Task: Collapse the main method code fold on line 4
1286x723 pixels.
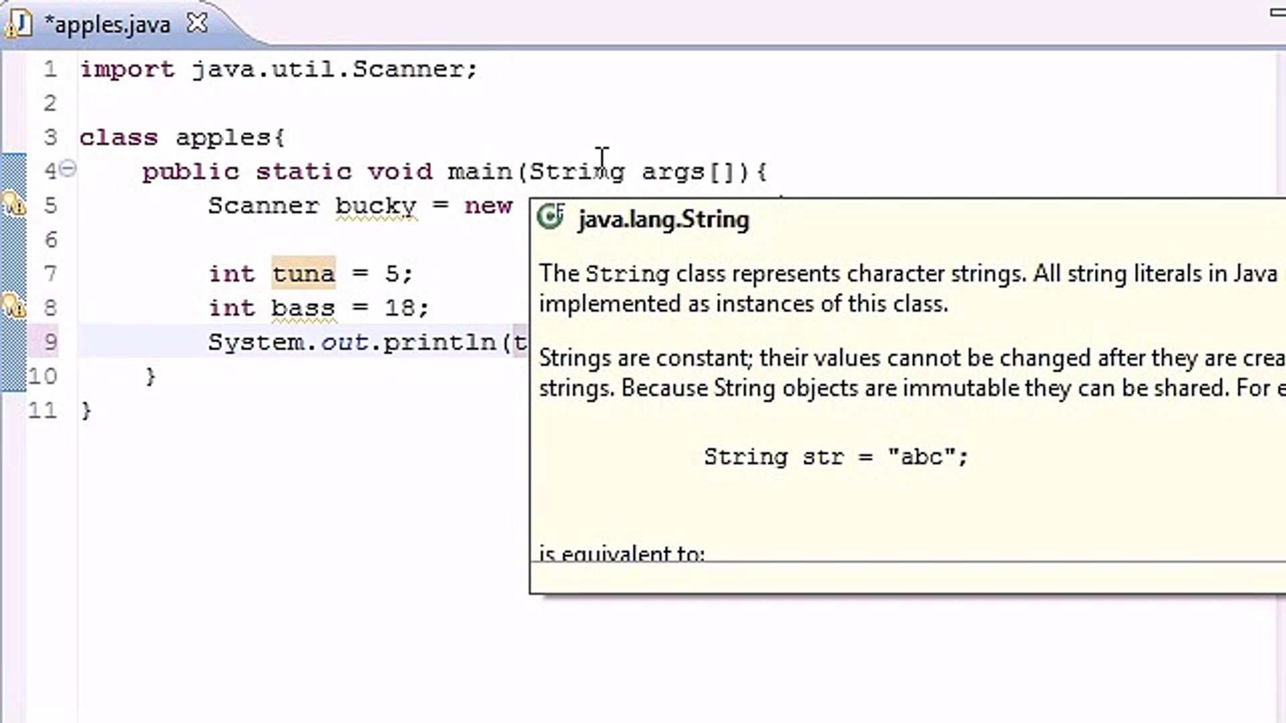Action: (x=66, y=170)
